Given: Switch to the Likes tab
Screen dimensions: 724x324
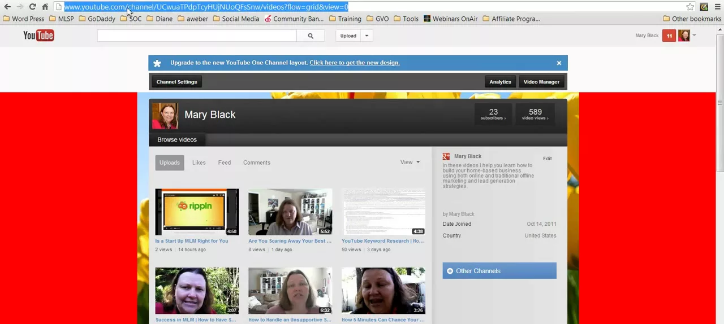Looking at the screenshot, I should click(x=199, y=163).
